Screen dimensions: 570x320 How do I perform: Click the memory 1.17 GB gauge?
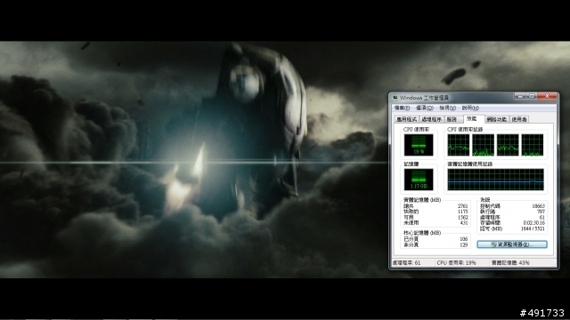coord(419,180)
